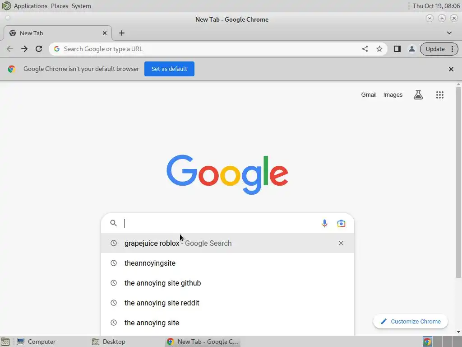
Task: Open the Google apps grid
Action: [439, 95]
